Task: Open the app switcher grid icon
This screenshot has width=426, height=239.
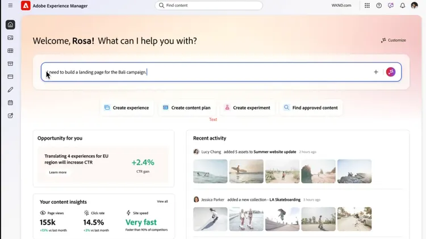Action: [367, 6]
